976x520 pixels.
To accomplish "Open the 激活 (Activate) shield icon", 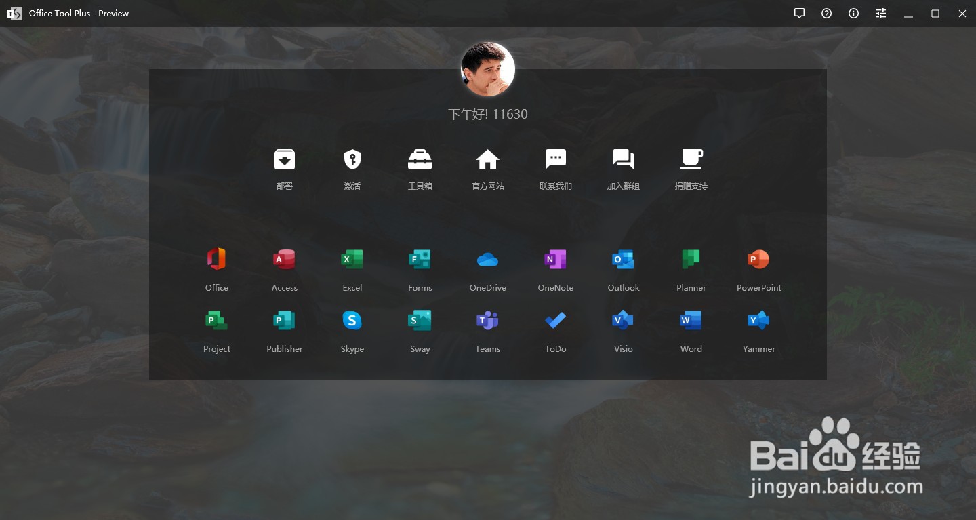I will coord(352,159).
